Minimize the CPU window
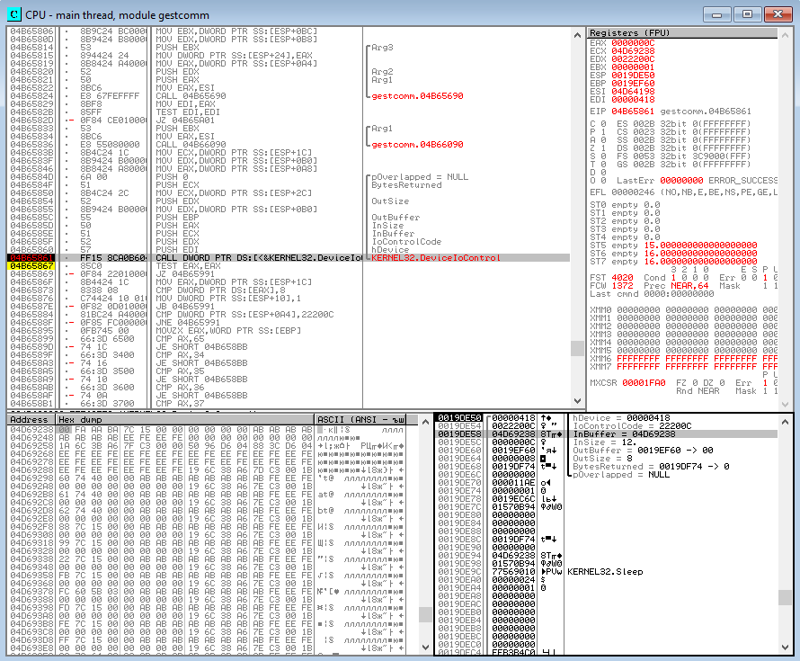 (x=716, y=14)
